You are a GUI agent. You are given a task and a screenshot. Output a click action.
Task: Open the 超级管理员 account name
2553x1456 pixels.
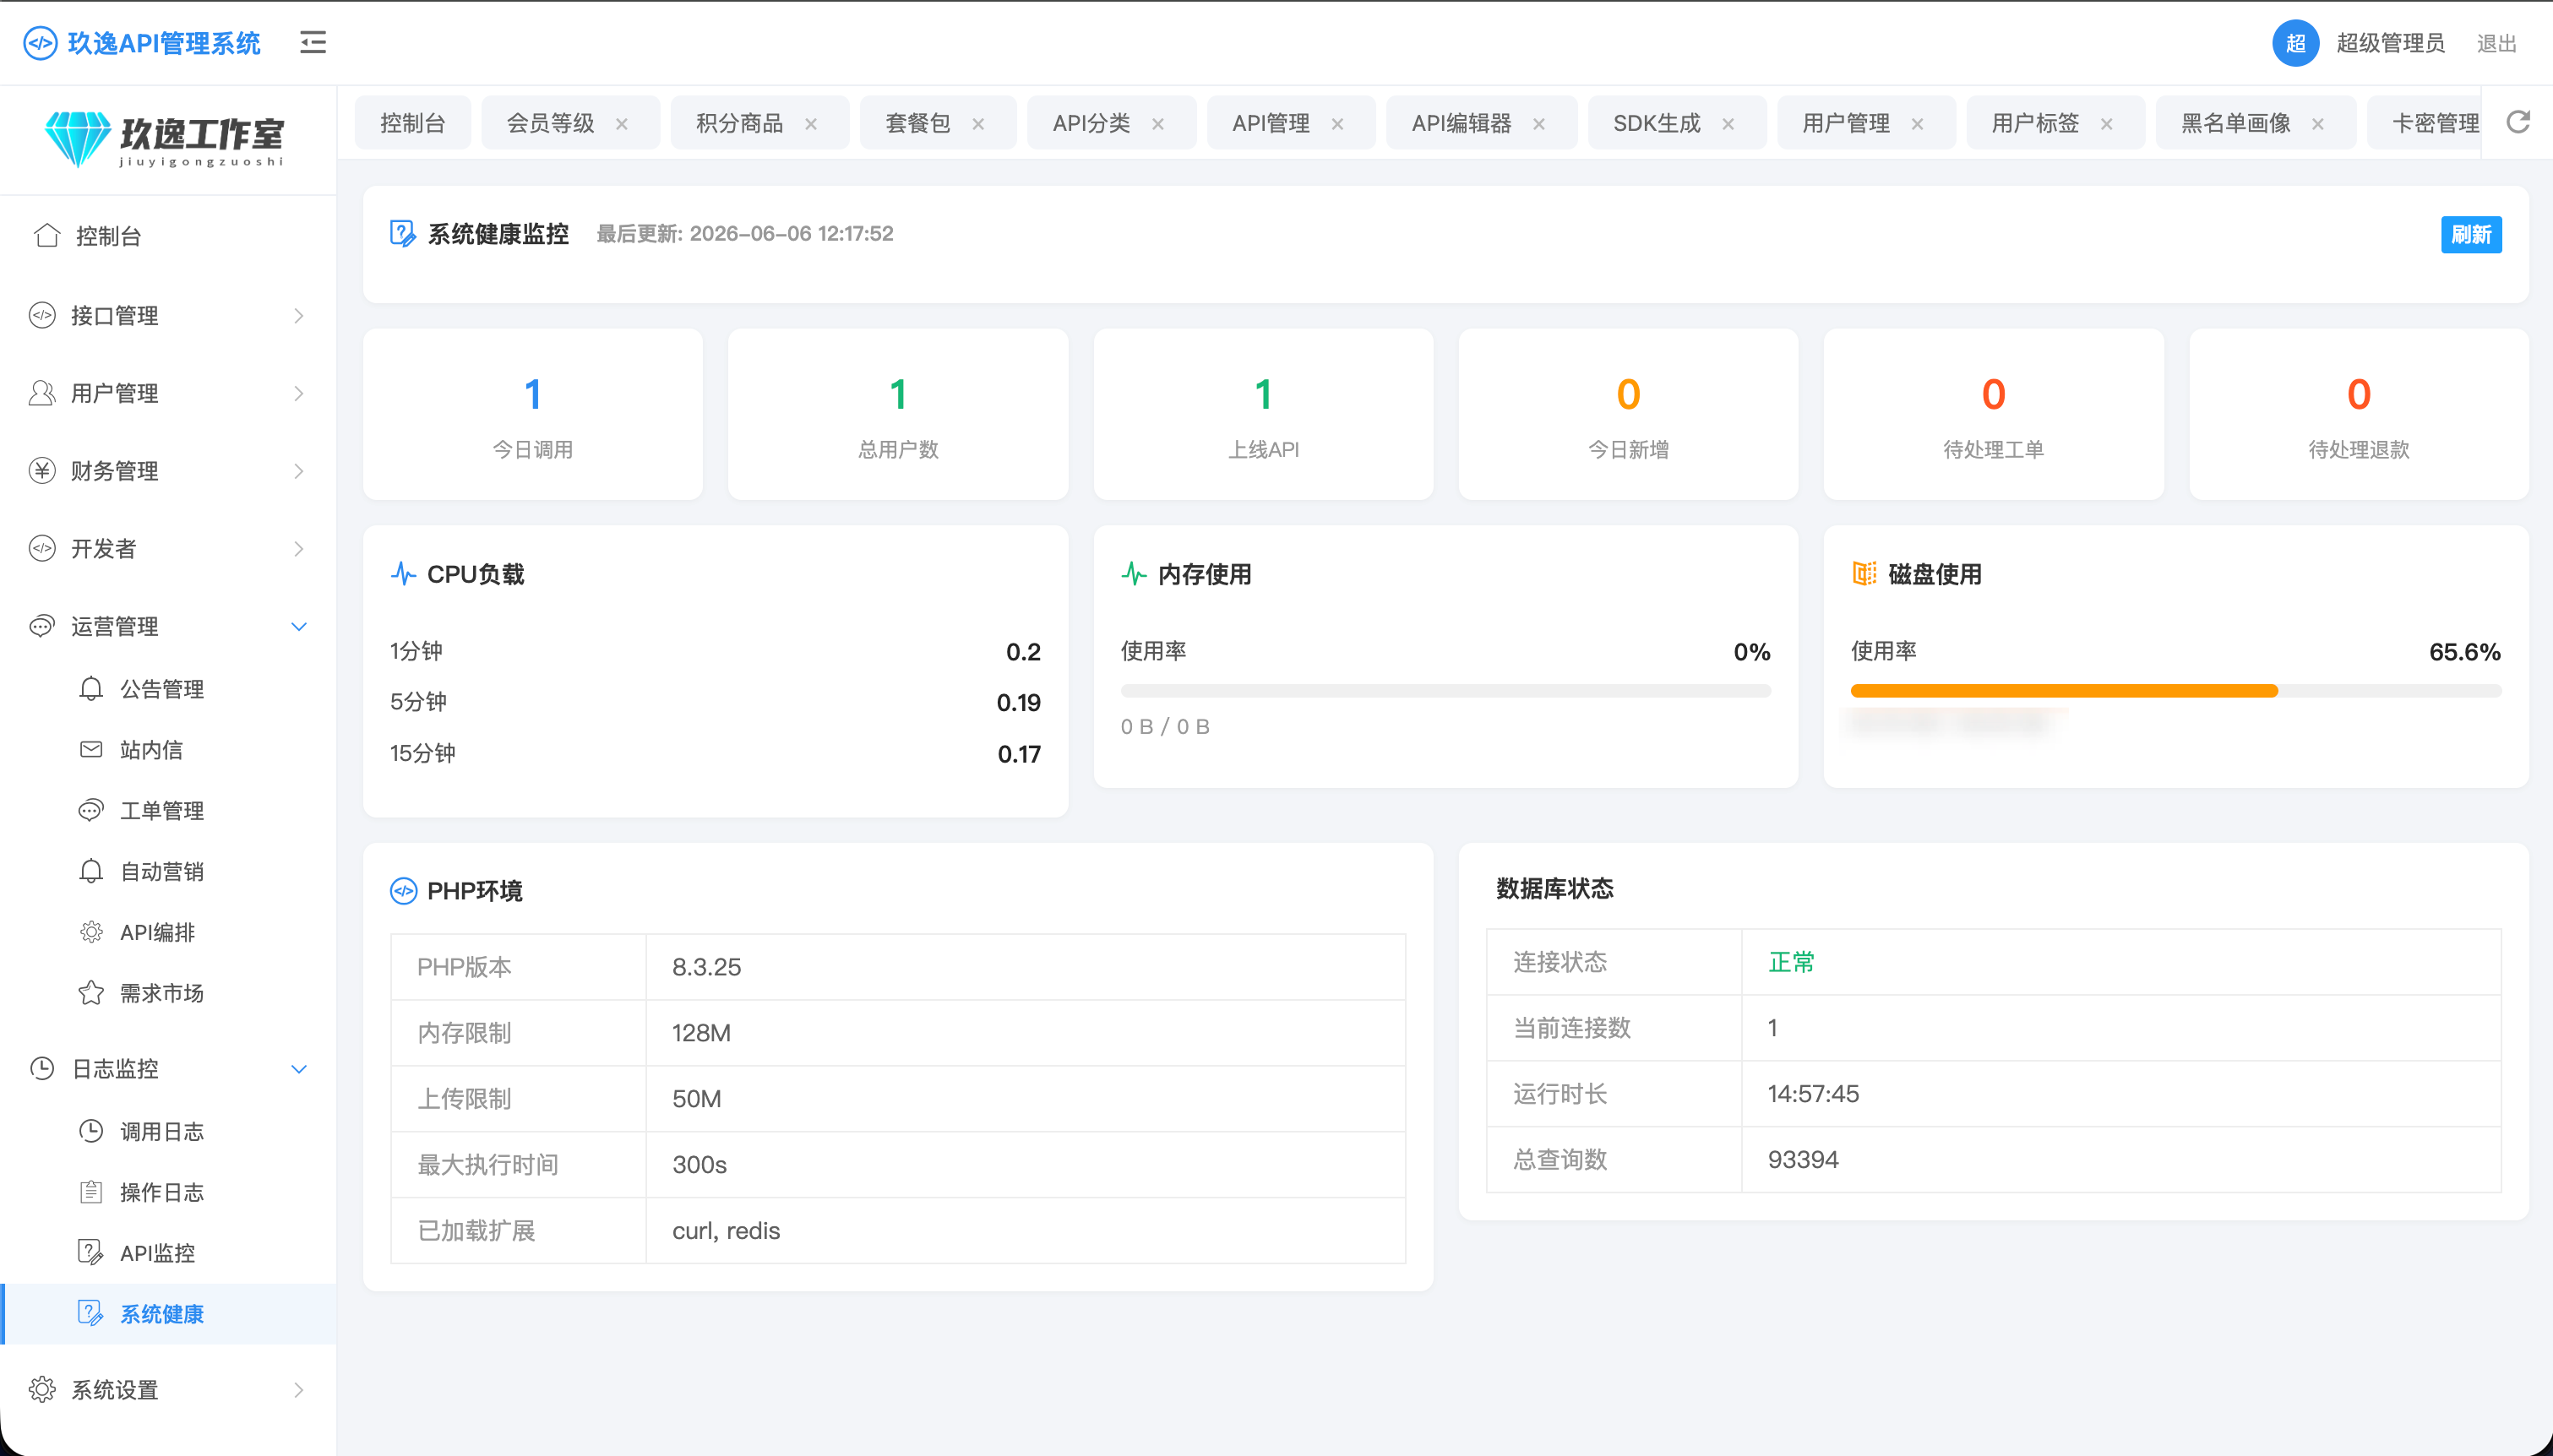coord(2390,43)
